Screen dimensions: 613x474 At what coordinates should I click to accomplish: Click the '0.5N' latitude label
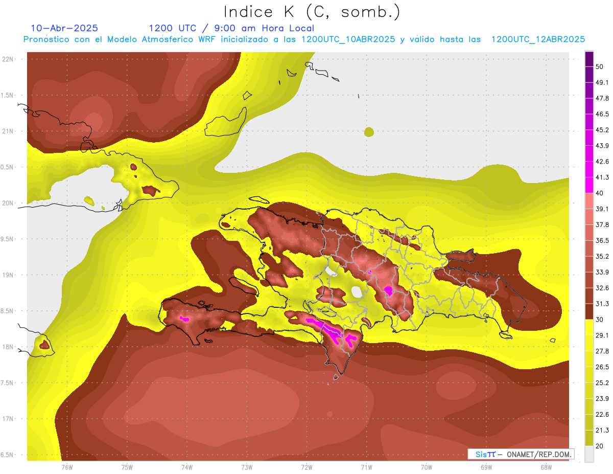point(8,167)
